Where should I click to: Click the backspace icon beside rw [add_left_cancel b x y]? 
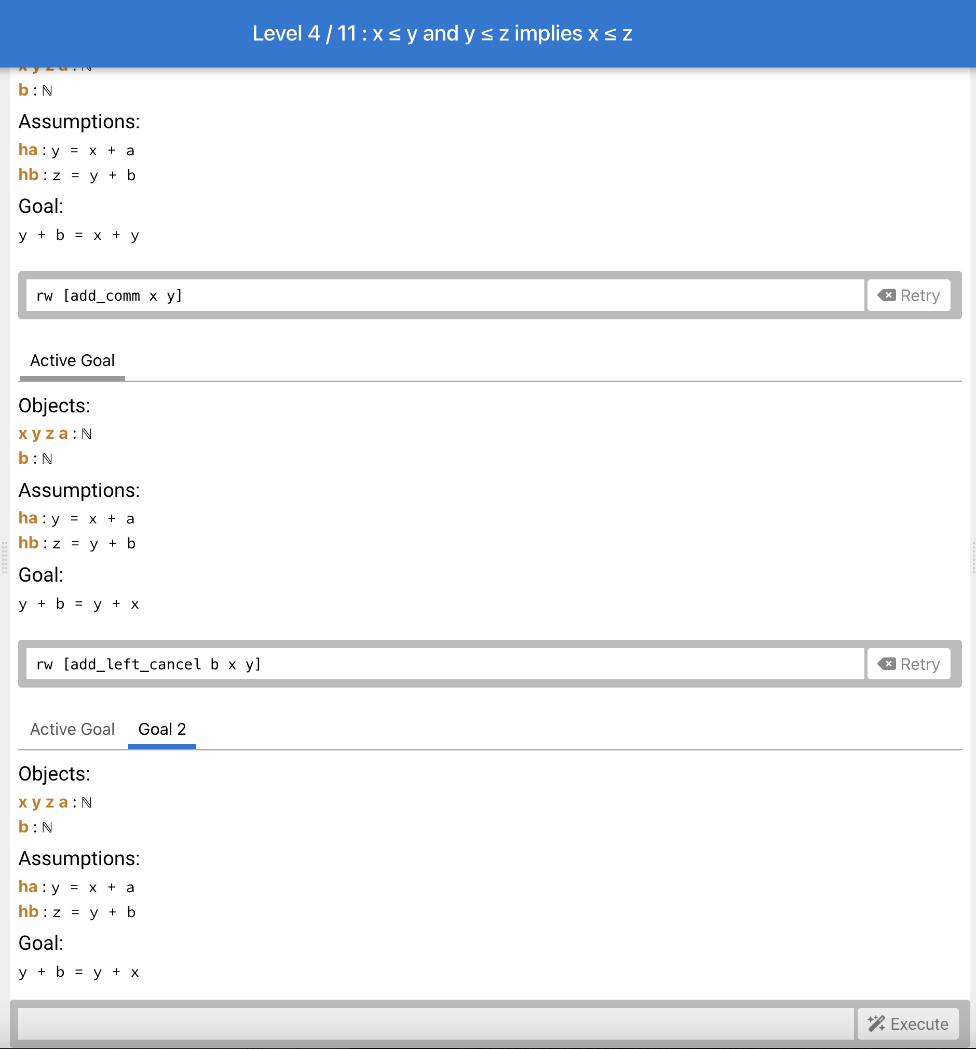coord(886,664)
